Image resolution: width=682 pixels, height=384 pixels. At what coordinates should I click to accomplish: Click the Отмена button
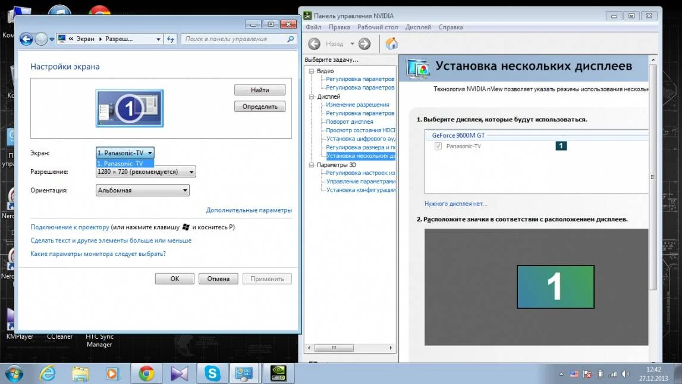point(218,279)
